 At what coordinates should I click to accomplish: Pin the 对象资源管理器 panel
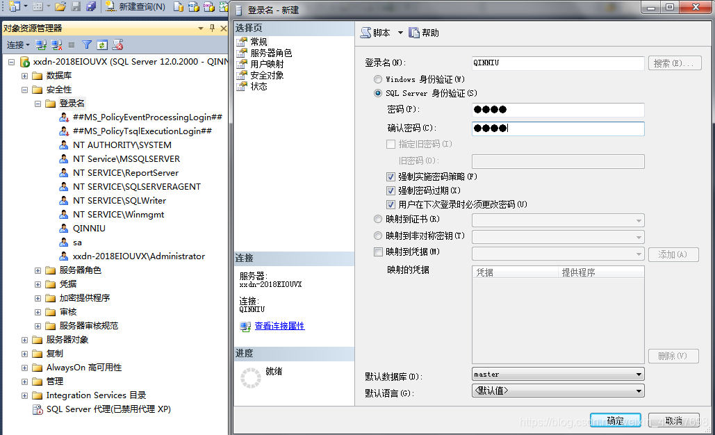click(x=212, y=28)
